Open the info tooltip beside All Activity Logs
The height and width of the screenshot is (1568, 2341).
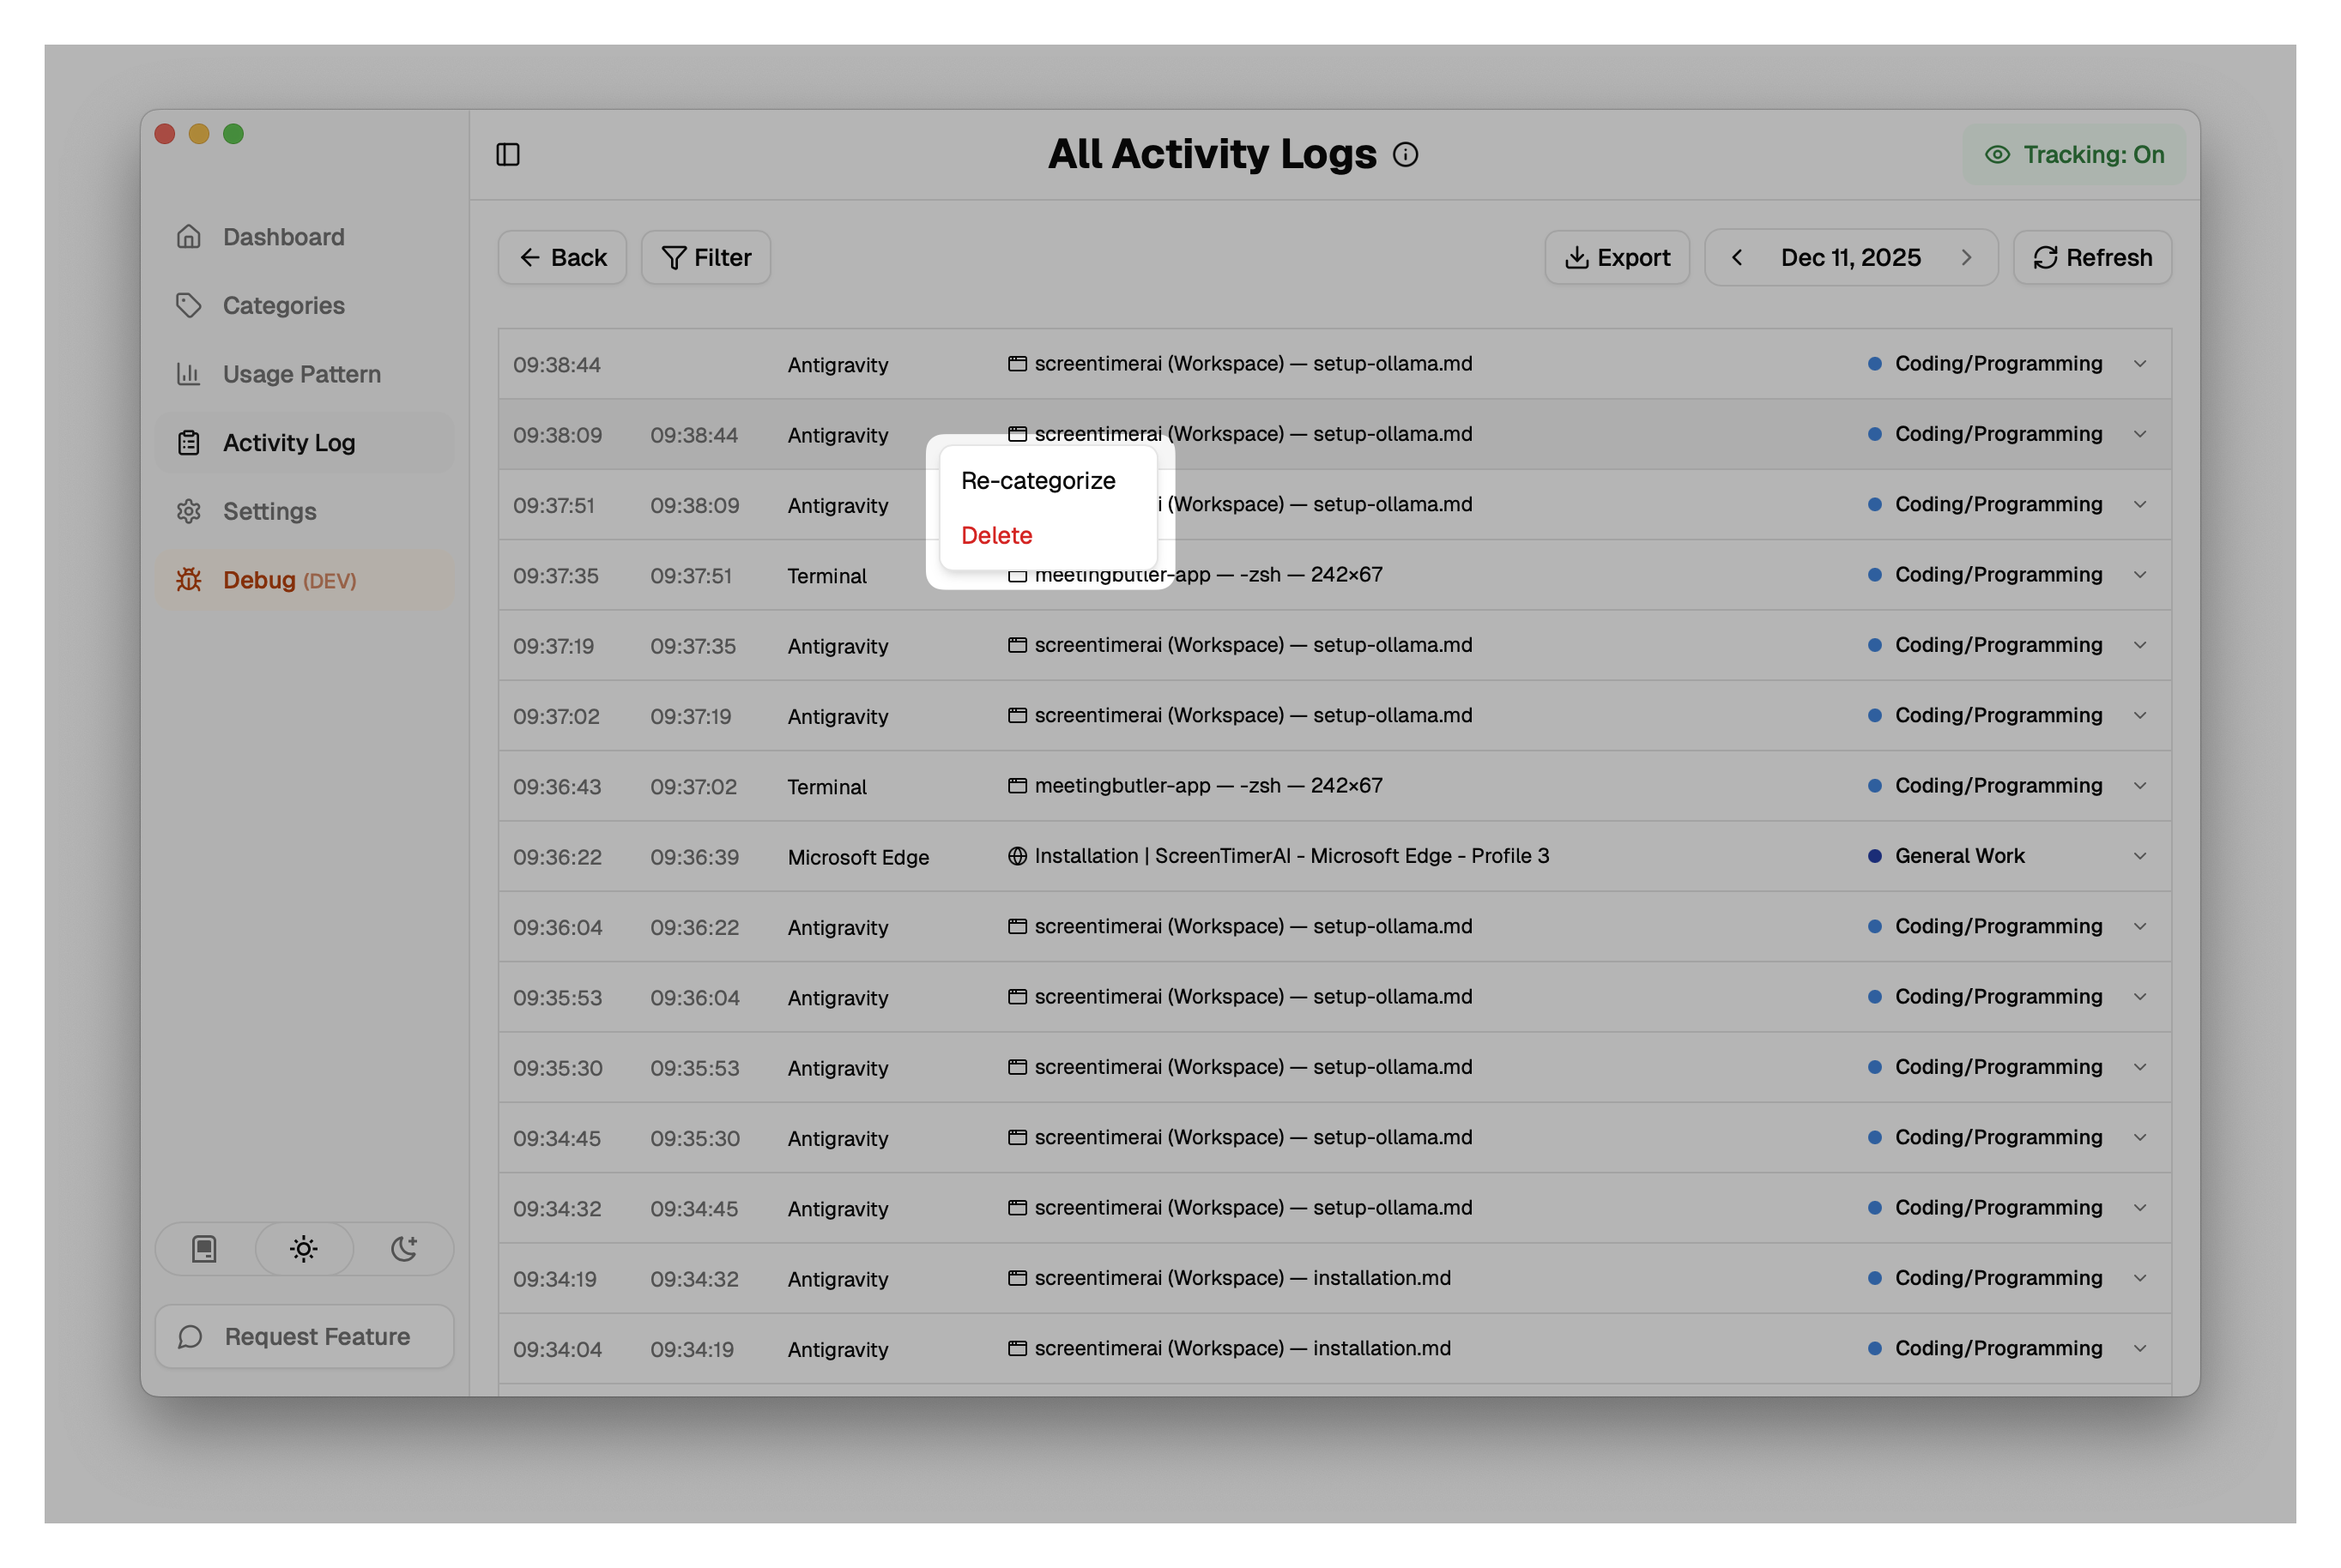pyautogui.click(x=1406, y=154)
